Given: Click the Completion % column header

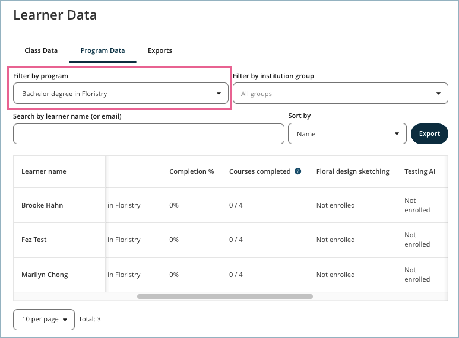Looking at the screenshot, I should click(191, 171).
